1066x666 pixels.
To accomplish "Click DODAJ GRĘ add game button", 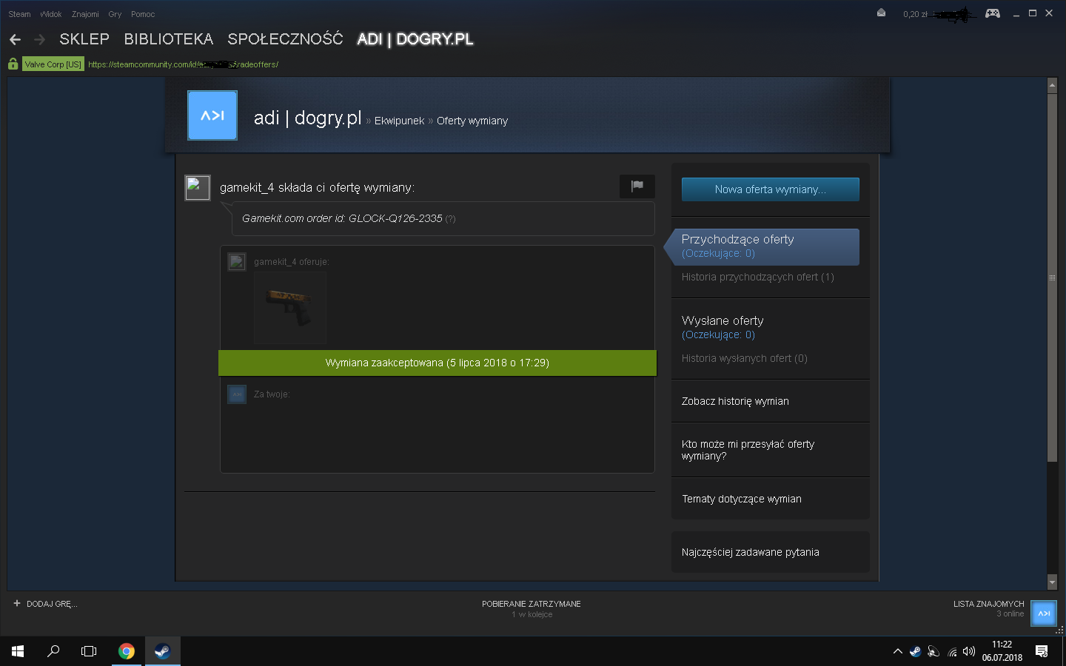I will [x=45, y=604].
